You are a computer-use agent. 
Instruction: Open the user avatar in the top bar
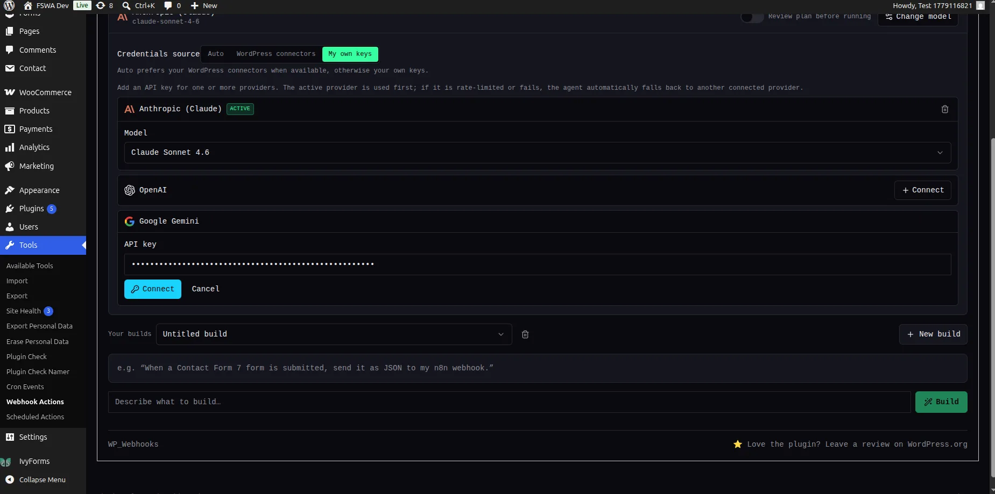coord(980,6)
